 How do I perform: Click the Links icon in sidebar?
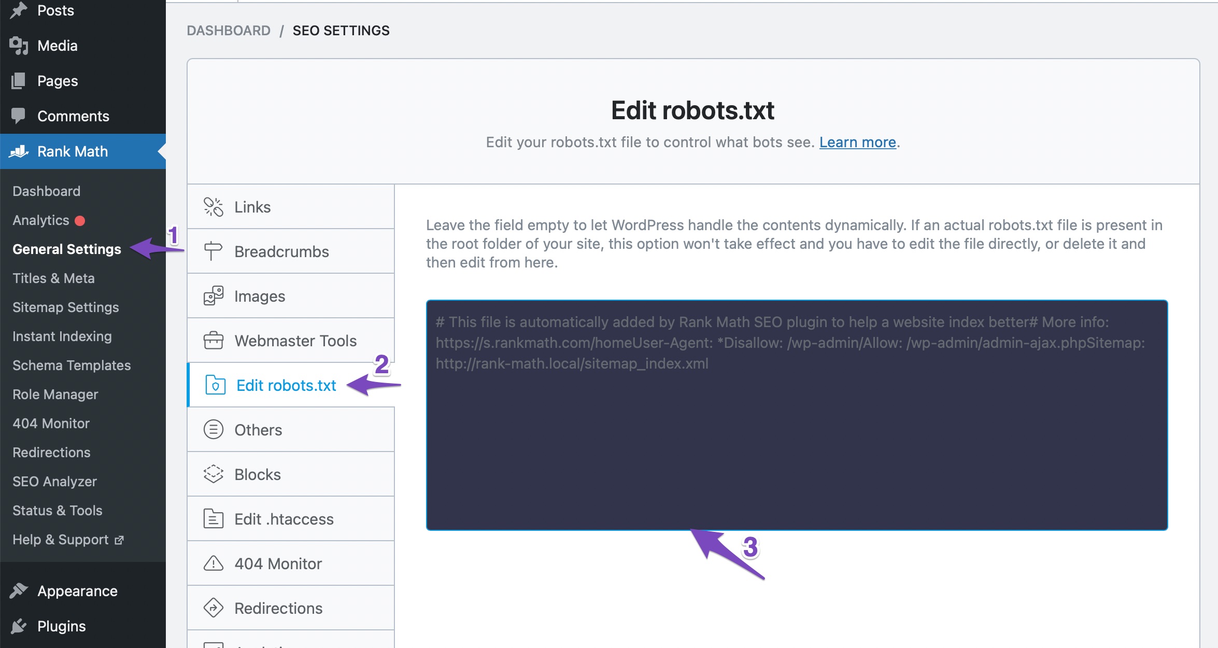point(213,207)
